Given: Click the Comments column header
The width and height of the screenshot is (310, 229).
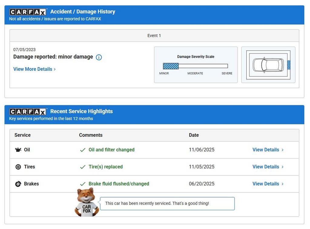Looking at the screenshot, I should pyautogui.click(x=91, y=135).
